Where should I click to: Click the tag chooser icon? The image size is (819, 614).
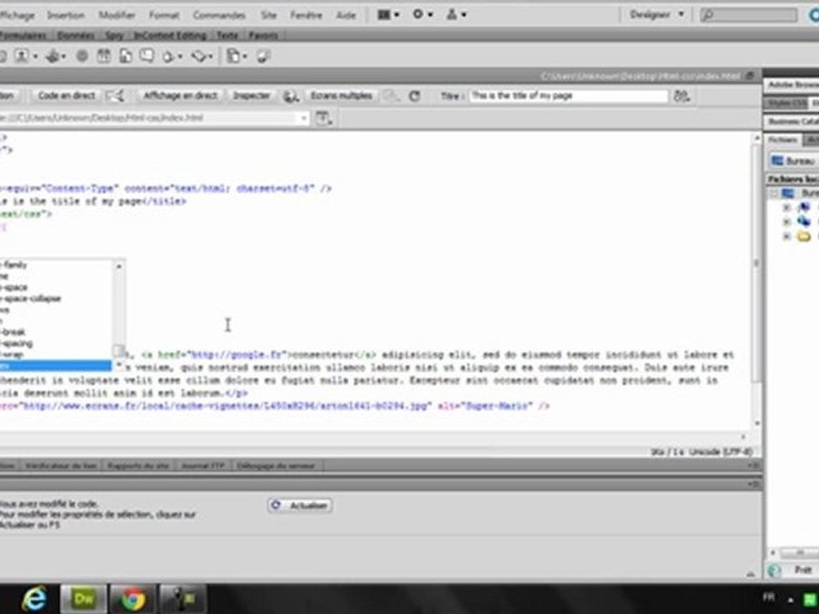264,56
